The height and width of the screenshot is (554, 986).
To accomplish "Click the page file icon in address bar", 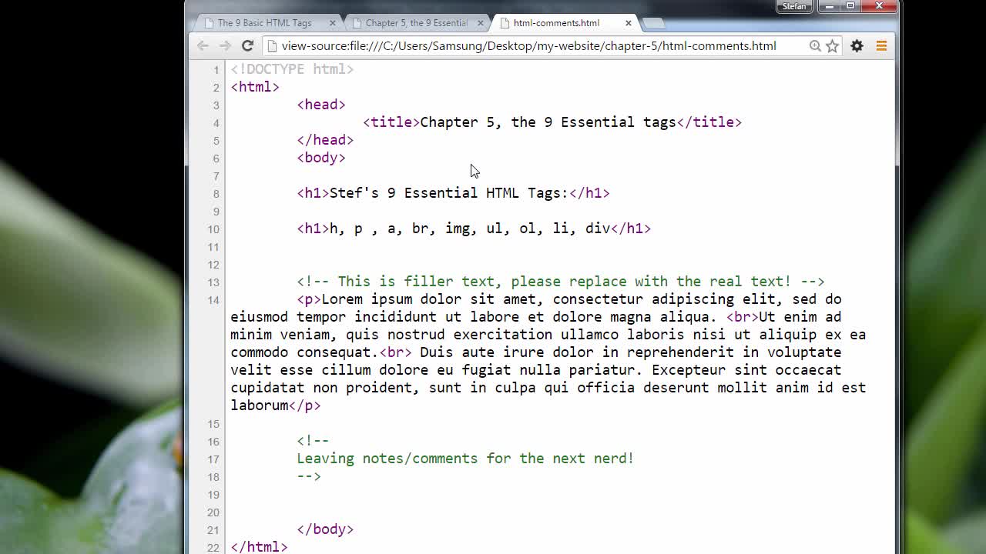I will click(x=272, y=46).
